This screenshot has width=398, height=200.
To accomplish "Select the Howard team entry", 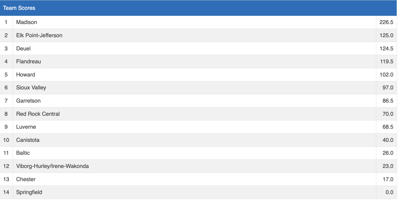I will pos(26,75).
